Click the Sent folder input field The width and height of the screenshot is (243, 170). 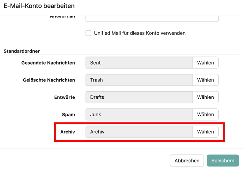coord(139,63)
